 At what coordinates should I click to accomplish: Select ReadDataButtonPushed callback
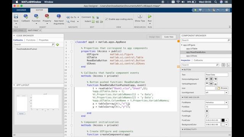pyautogui.click(x=27, y=49)
